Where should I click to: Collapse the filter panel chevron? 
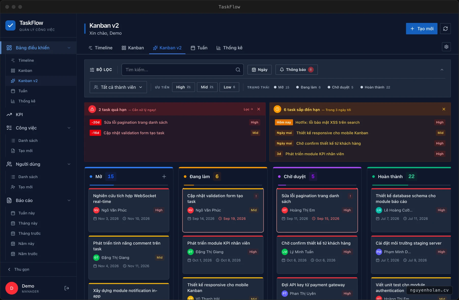point(442,70)
